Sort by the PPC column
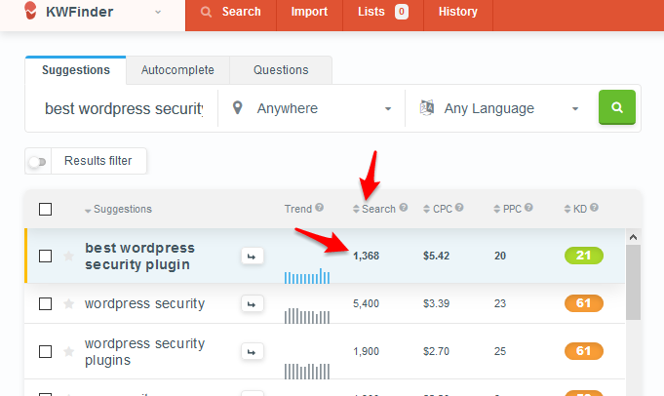Viewport: 664px width, 396px height. point(508,209)
